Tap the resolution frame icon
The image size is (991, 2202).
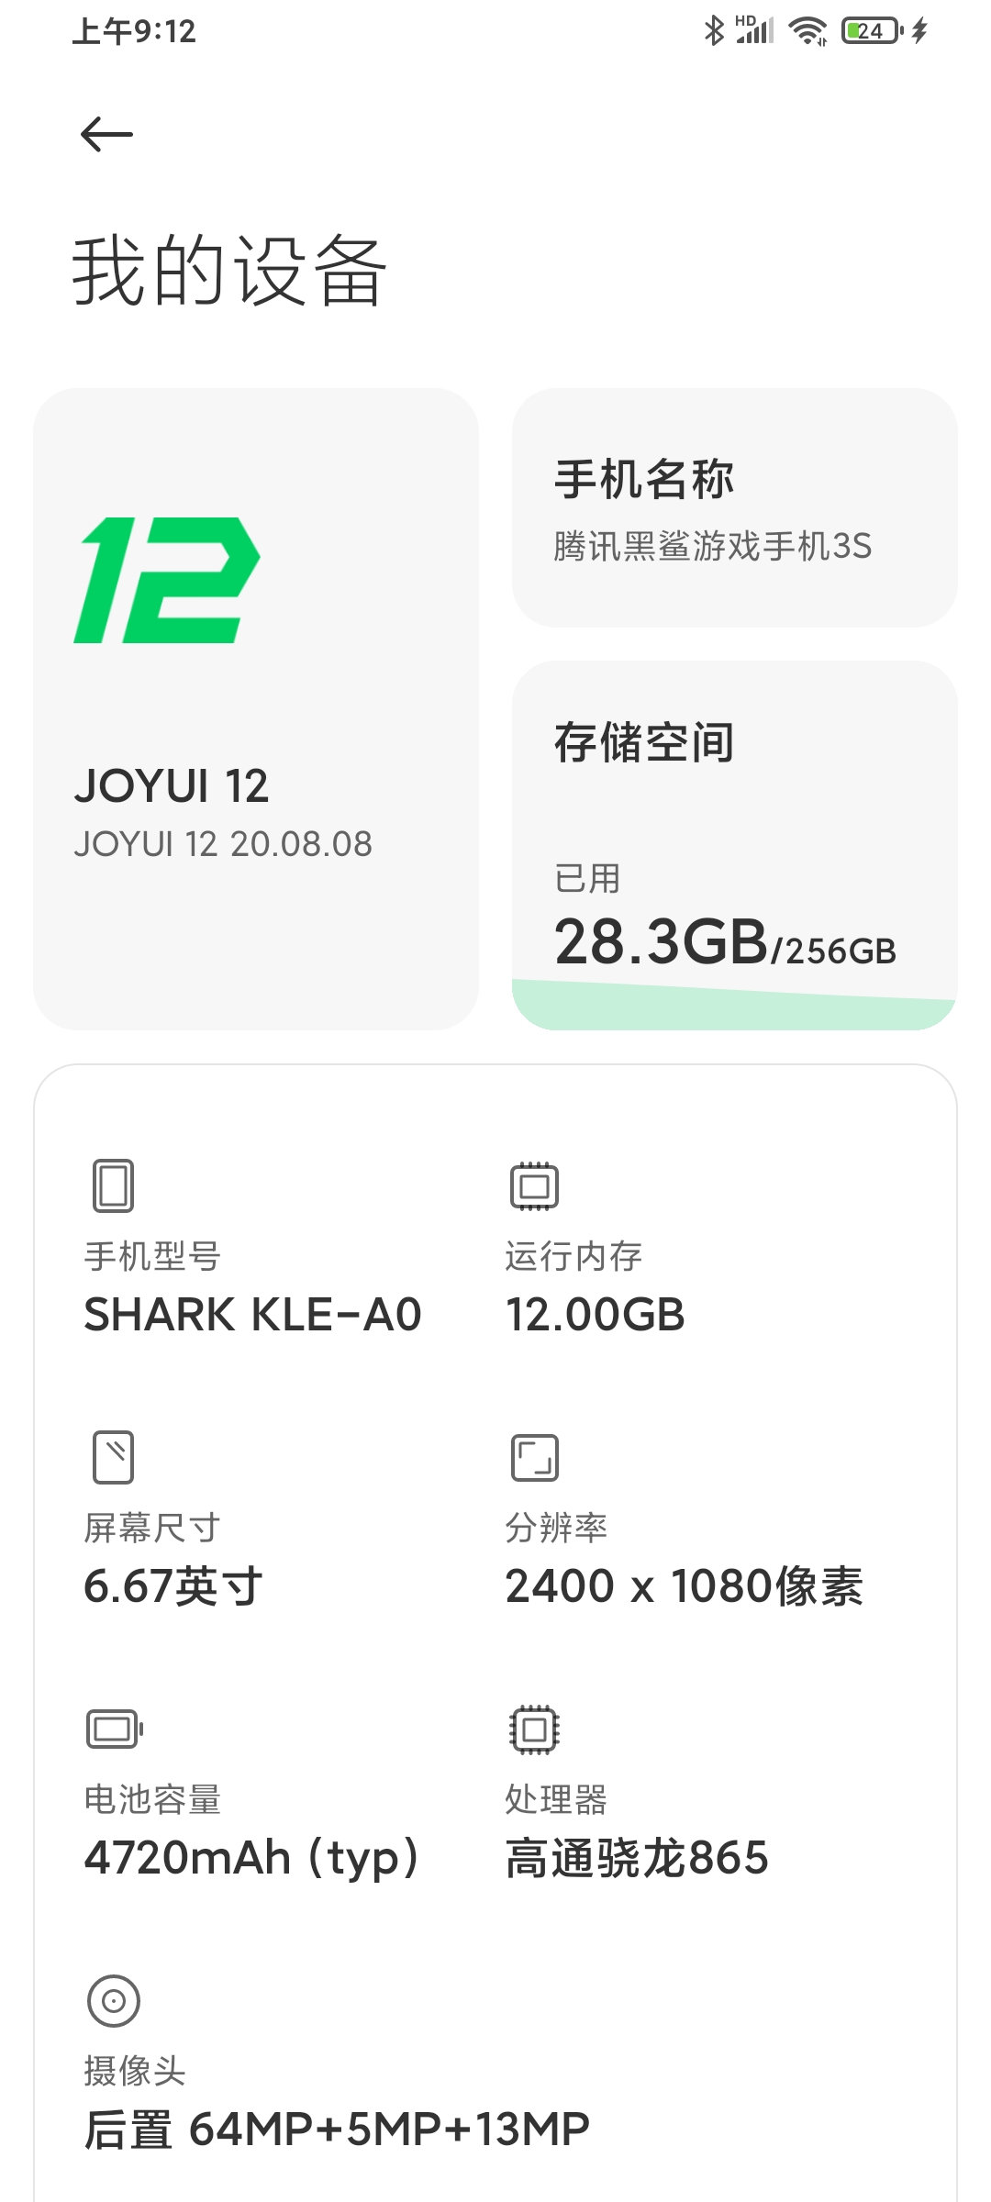click(534, 1457)
